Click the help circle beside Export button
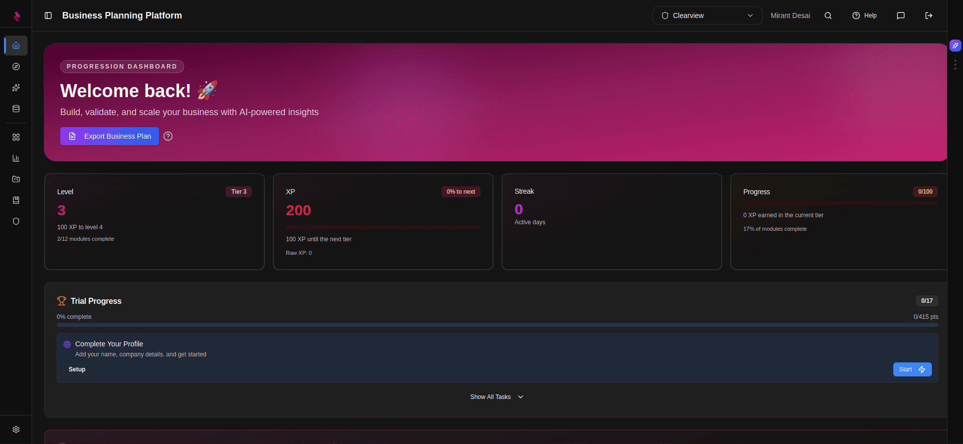The image size is (963, 444). tap(168, 136)
